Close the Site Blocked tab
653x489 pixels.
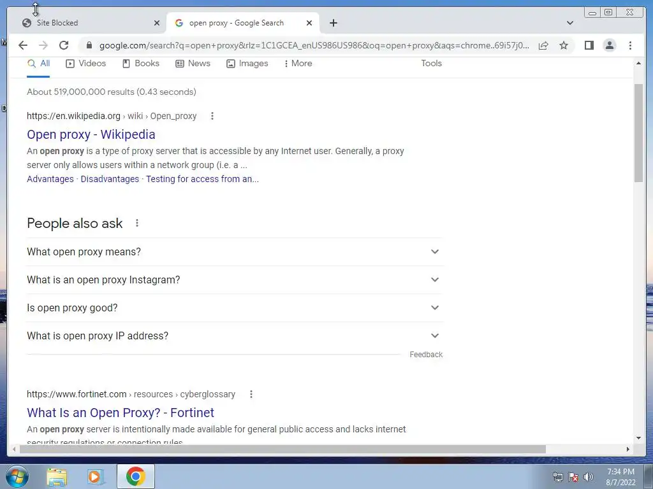[x=157, y=23]
